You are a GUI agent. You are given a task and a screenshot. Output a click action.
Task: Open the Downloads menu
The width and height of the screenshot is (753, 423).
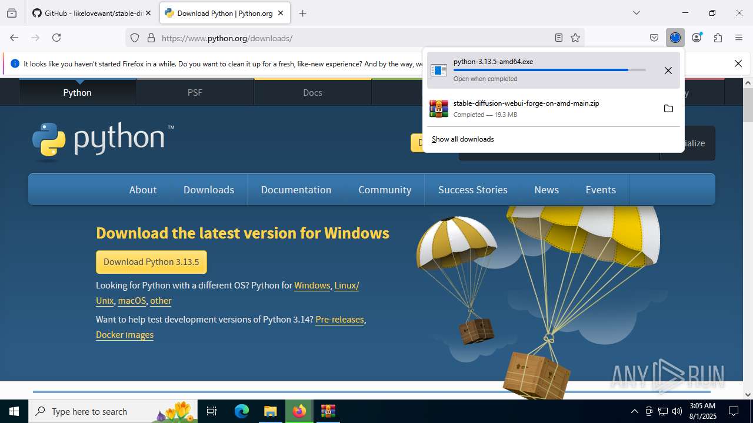pos(209,190)
